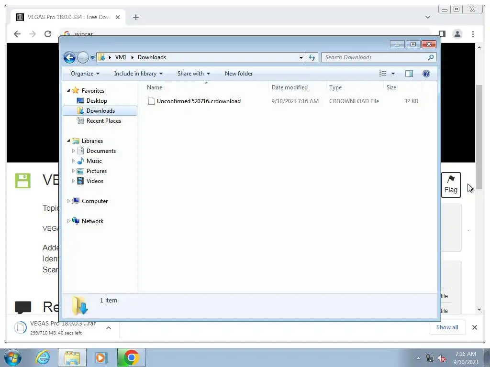Open the Explorer recent locations arrow
490x367 pixels.
[x=92, y=58]
